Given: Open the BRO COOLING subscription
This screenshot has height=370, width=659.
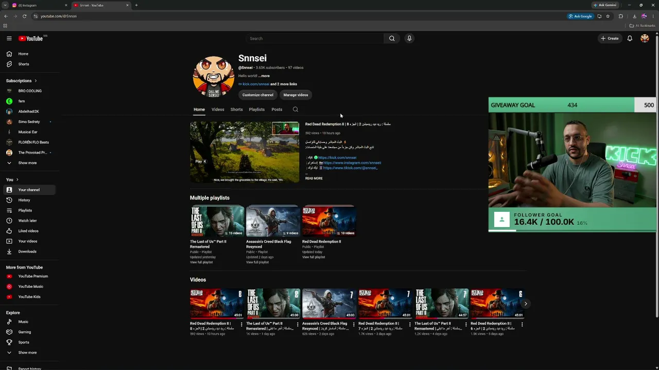Looking at the screenshot, I should point(29,91).
